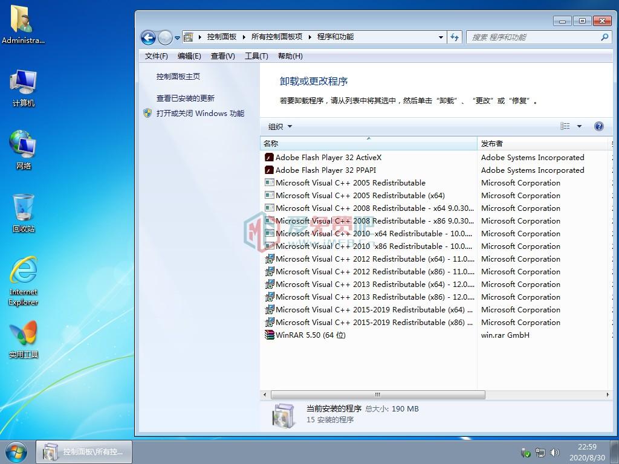This screenshot has width=619, height=464.
Task: Select the 实用工具 desktop icon
Action: click(x=24, y=339)
